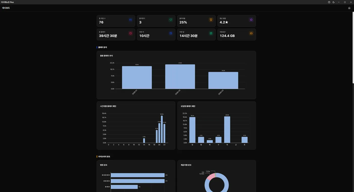
Task: Click the drive icon on 저장공간 card
Action: click(x=251, y=33)
